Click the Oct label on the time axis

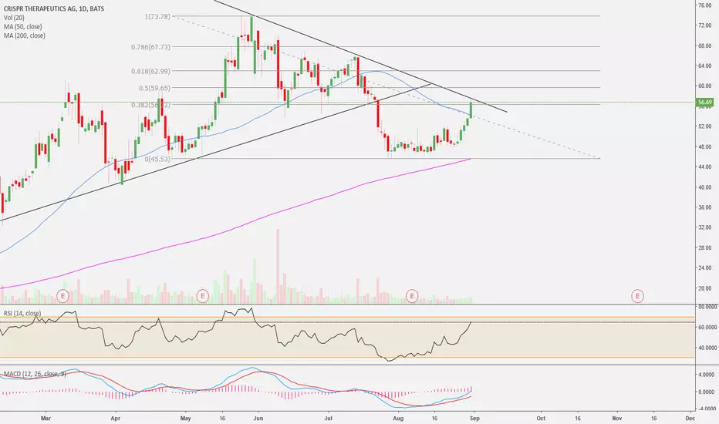point(541,418)
